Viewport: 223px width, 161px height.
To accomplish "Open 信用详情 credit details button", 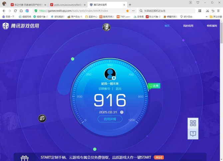I will [x=110, y=119].
